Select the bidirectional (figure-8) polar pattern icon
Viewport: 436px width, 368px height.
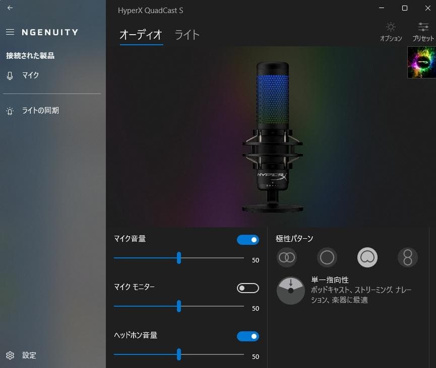click(408, 257)
